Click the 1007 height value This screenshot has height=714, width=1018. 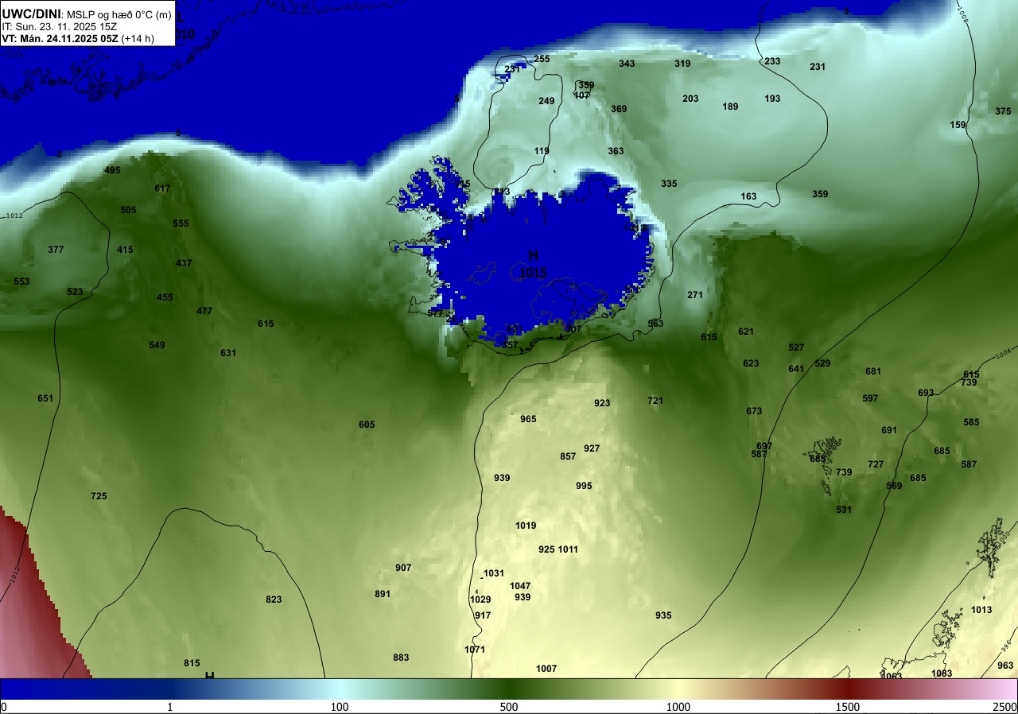(546, 669)
